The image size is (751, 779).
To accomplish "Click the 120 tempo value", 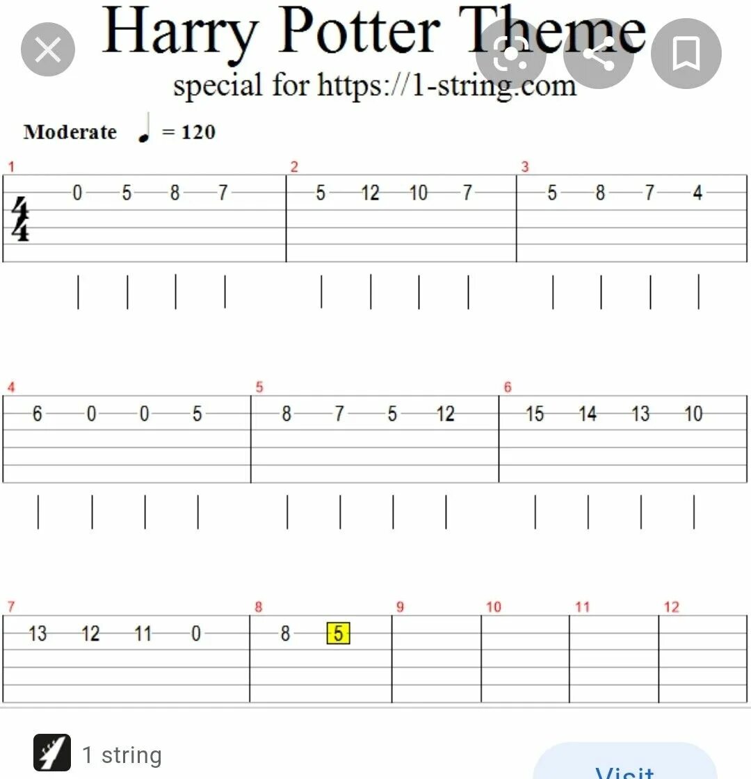I will (x=198, y=132).
